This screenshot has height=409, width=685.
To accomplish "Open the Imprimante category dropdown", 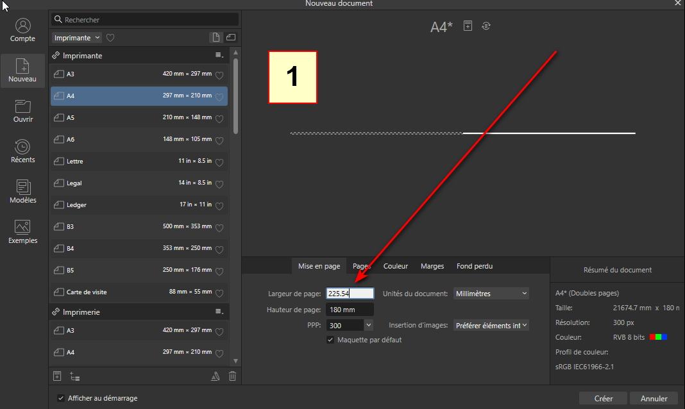I will tap(77, 38).
